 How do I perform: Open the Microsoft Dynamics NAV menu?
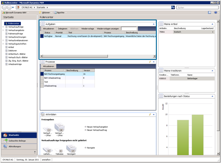click(16, 12)
